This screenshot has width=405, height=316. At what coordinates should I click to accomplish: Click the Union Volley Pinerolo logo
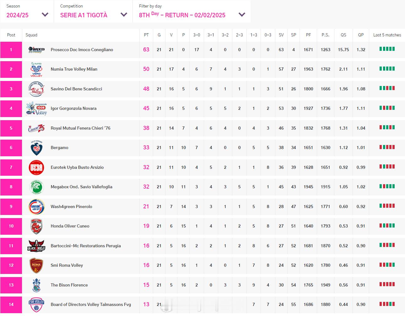(x=36, y=206)
